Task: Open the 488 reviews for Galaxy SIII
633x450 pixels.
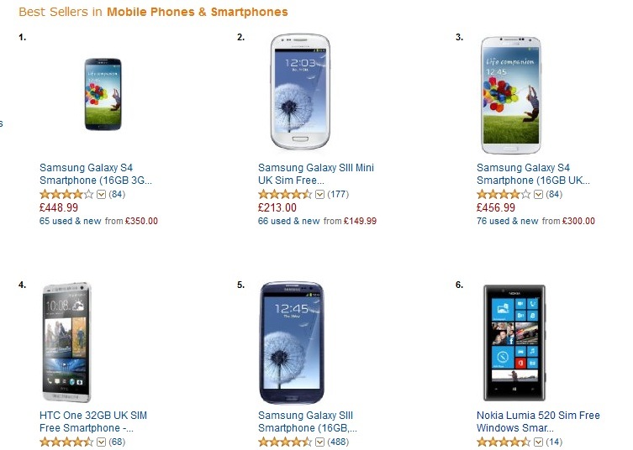Action: coord(339,442)
